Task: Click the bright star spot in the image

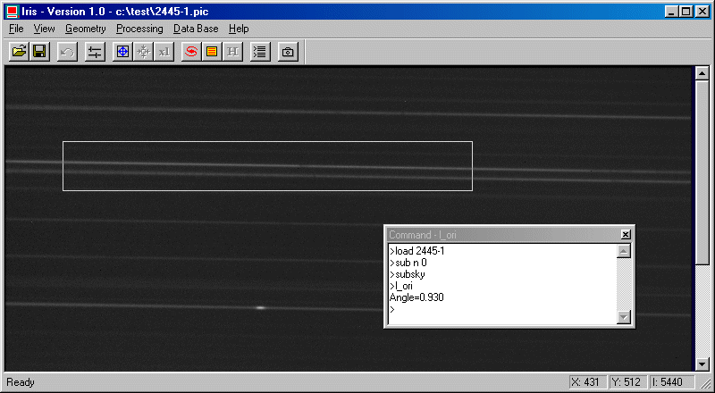Action: click(260, 308)
